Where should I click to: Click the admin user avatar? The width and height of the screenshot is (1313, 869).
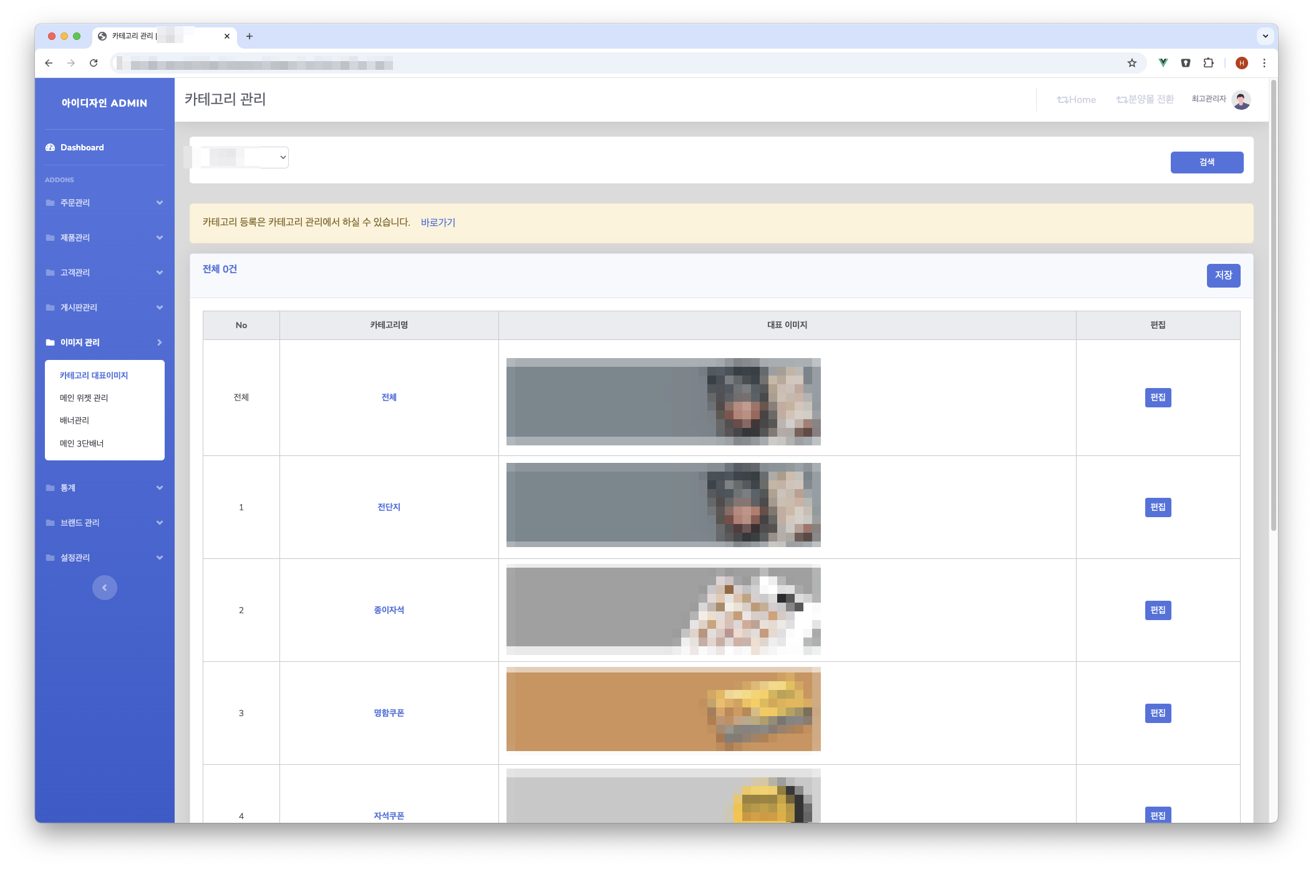click(1242, 100)
